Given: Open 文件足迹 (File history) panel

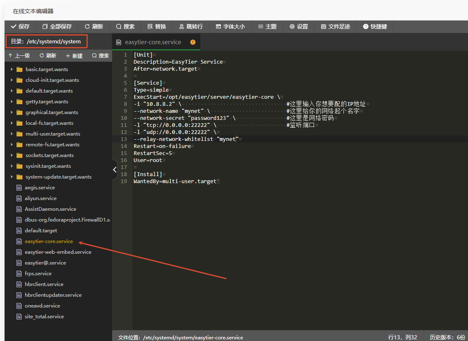Looking at the screenshot, I should pyautogui.click(x=335, y=26).
